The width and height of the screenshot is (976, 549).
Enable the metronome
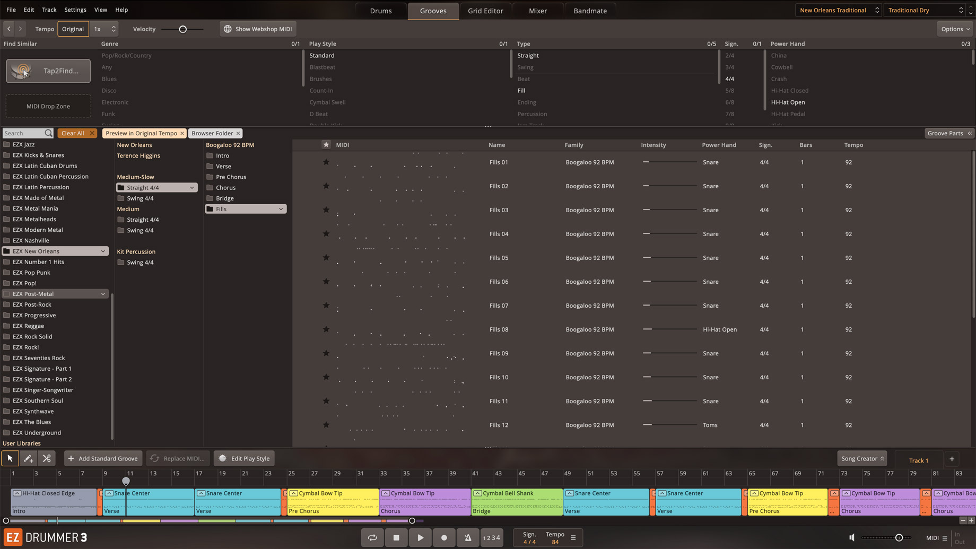coord(468,537)
